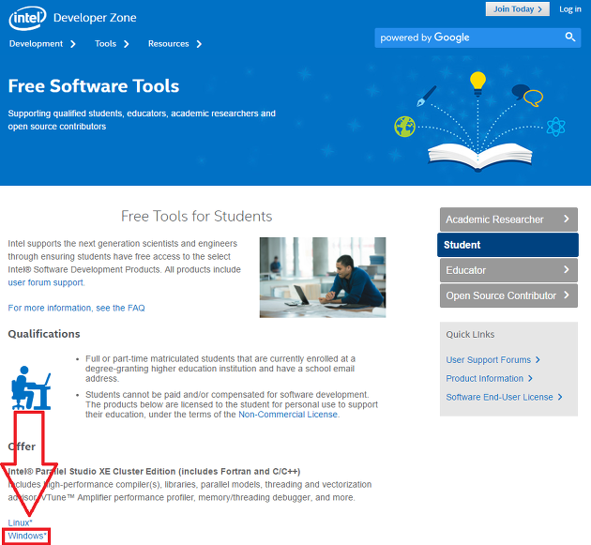Click the atom icon in banner
Image resolution: width=591 pixels, height=545 pixels.
[x=556, y=127]
